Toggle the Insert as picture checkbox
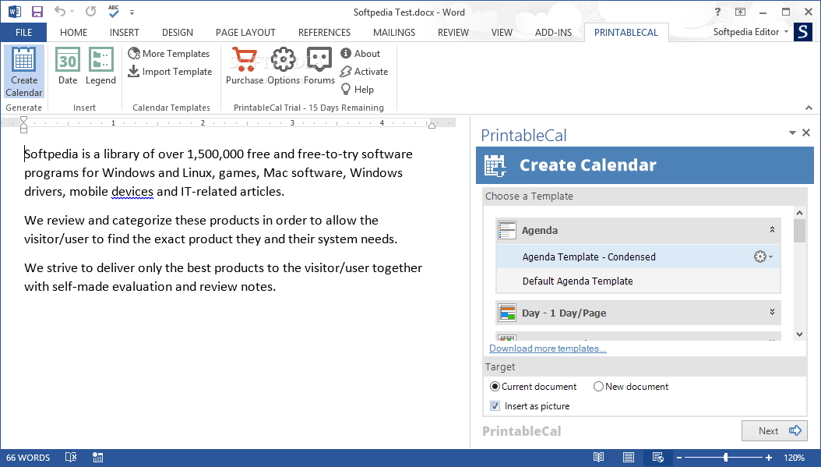The width and height of the screenshot is (821, 467). tap(495, 405)
